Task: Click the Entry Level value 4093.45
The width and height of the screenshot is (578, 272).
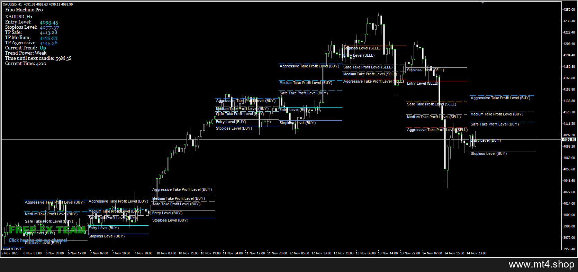Action: coord(49,22)
